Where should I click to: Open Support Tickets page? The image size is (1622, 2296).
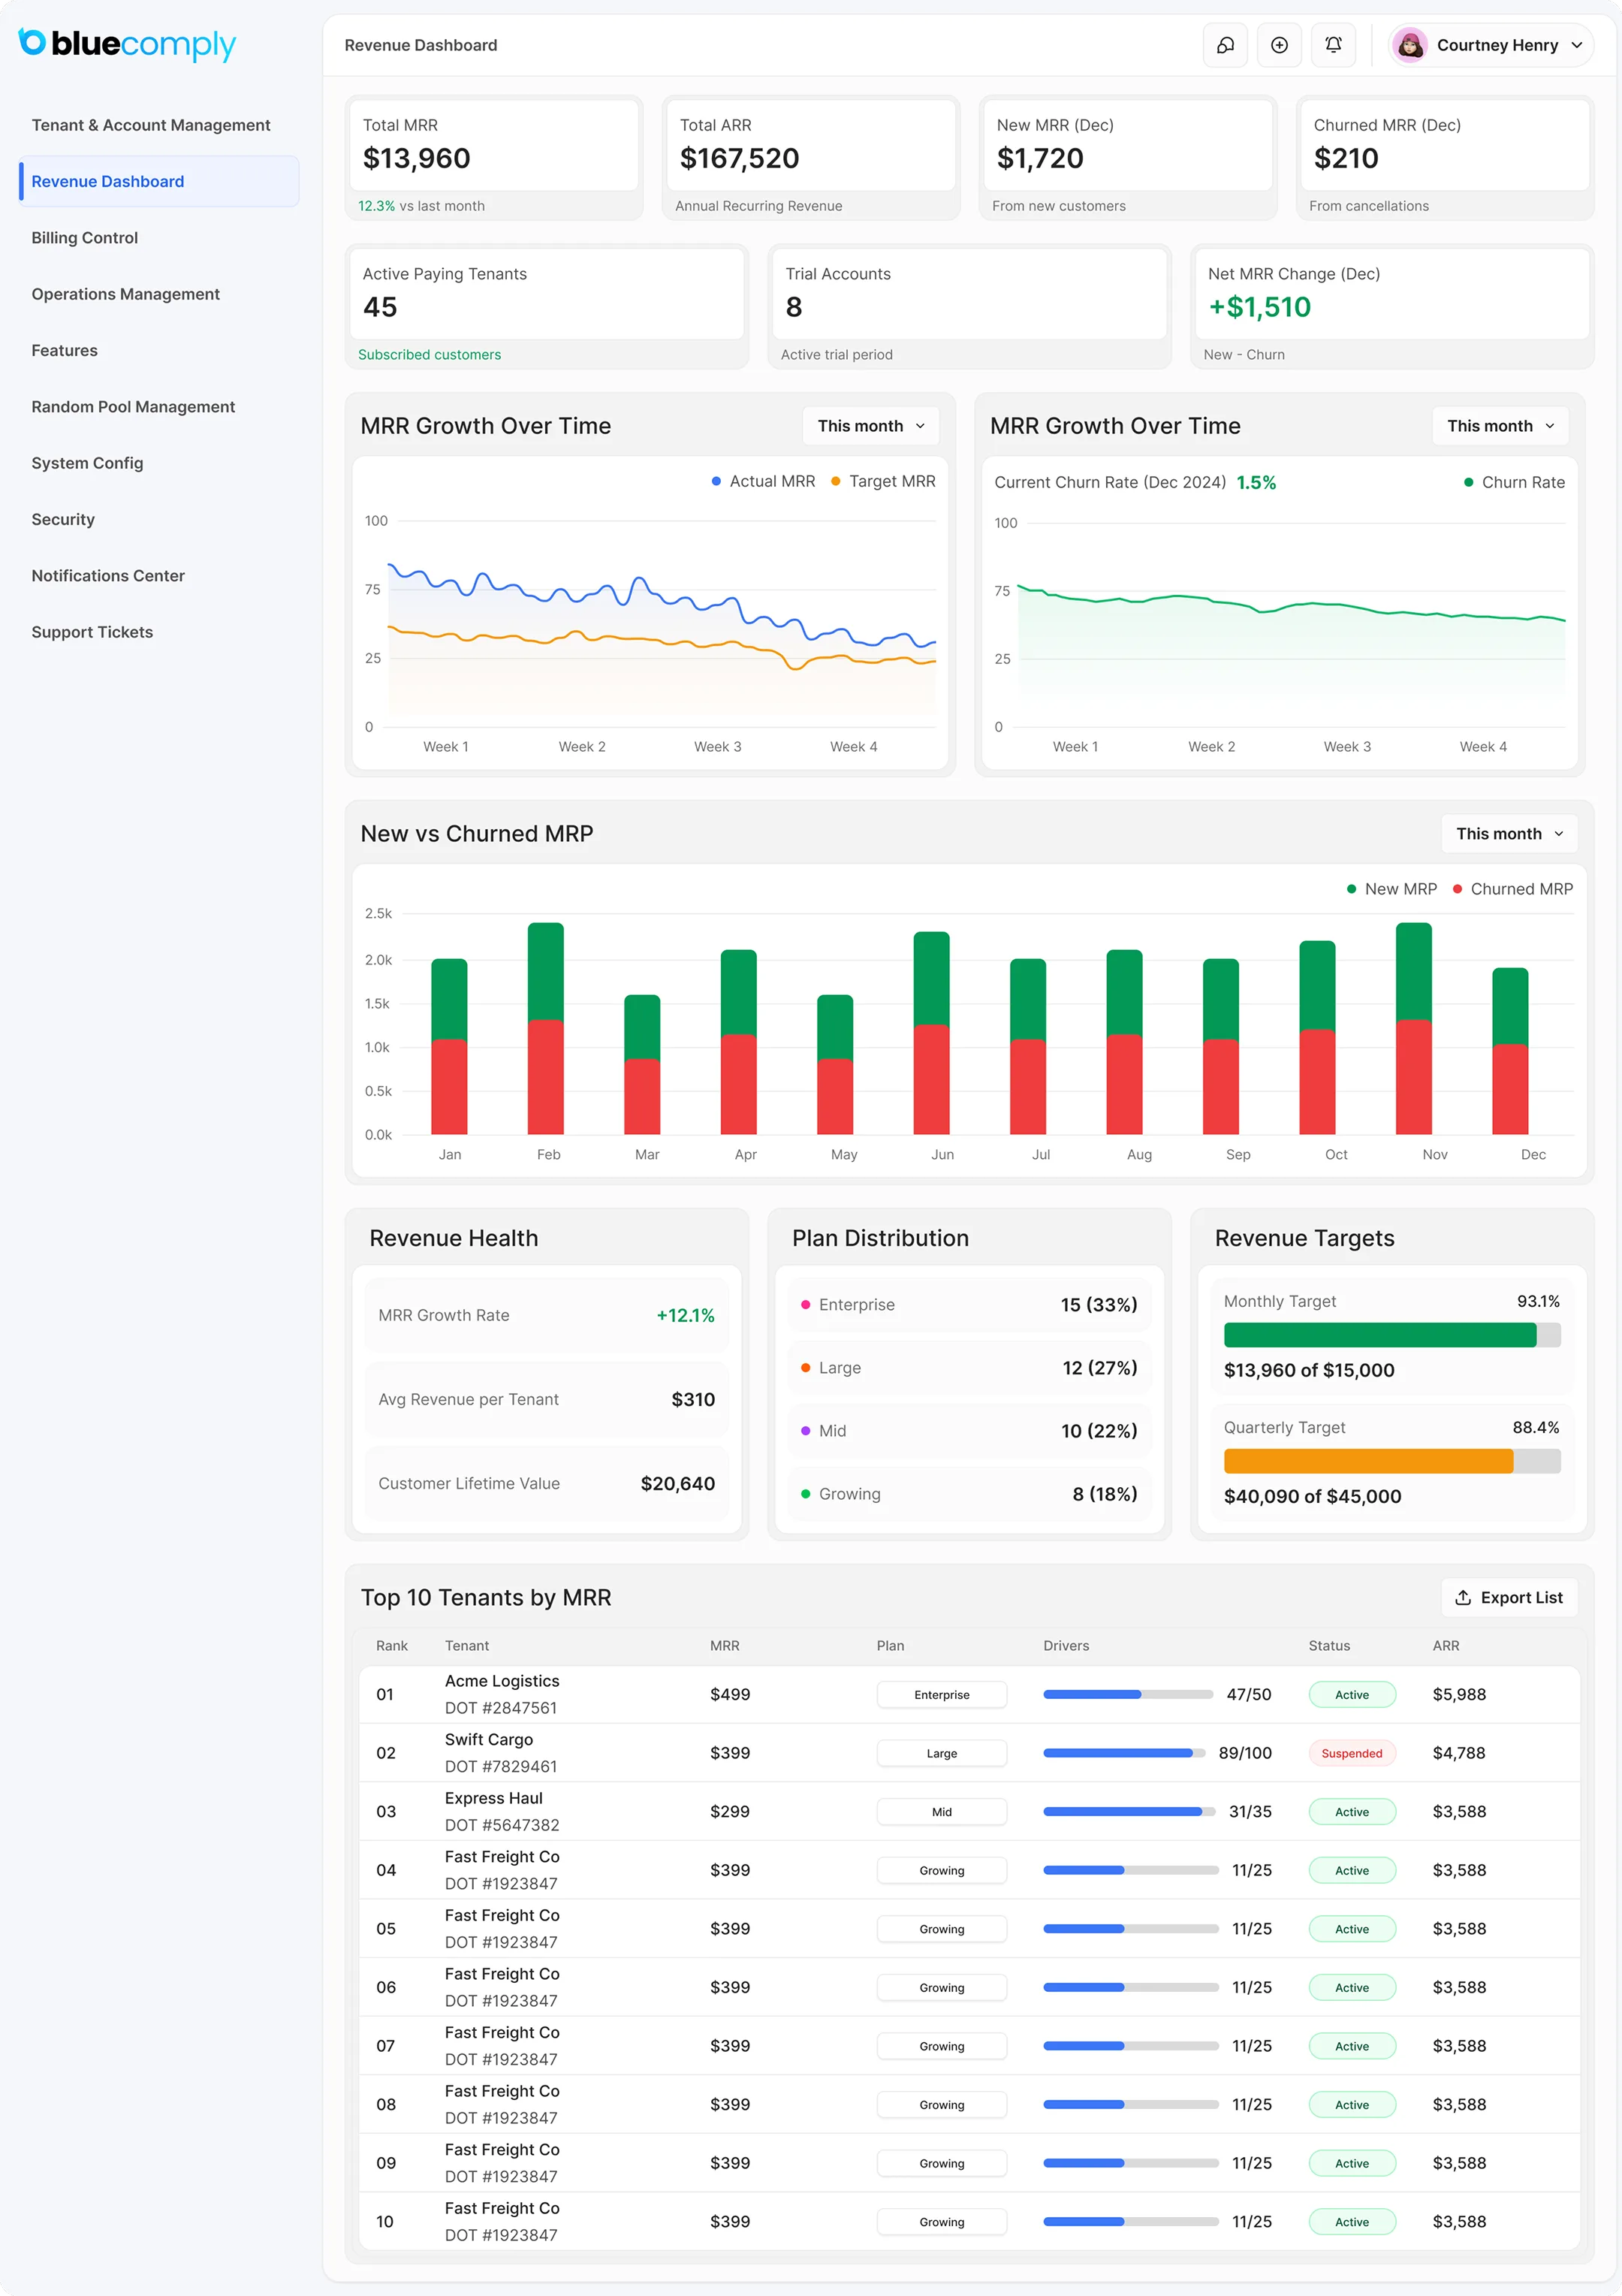tap(92, 632)
